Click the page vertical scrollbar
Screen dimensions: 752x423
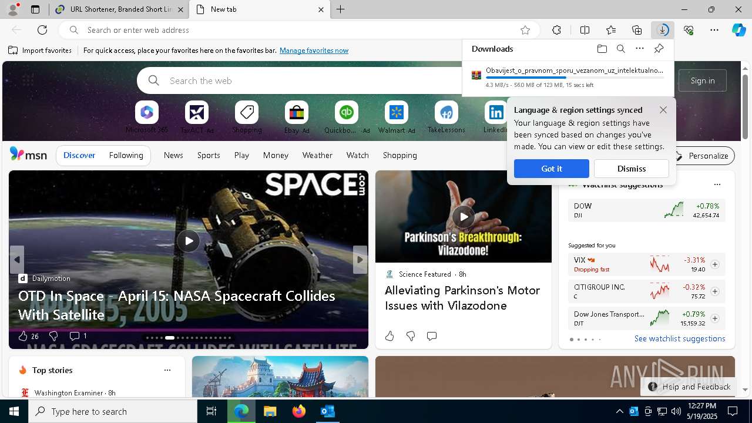[746, 107]
